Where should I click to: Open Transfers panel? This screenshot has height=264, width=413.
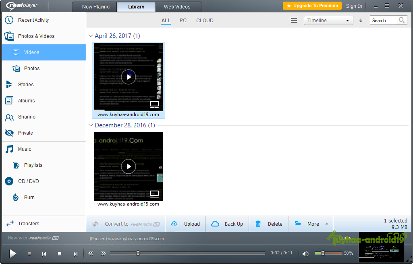pos(44,224)
